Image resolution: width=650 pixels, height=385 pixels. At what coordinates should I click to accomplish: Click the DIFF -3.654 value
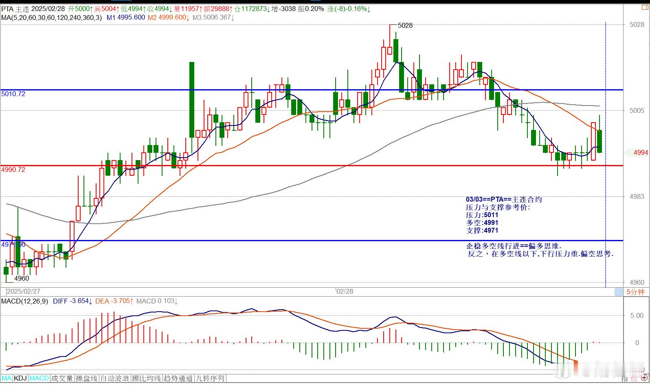coord(72,301)
